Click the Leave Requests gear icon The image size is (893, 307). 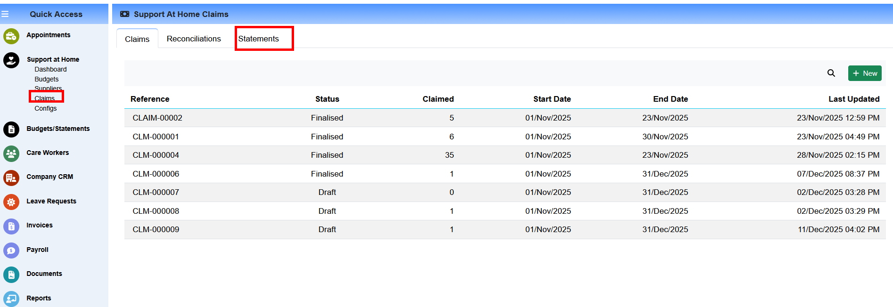tap(11, 202)
